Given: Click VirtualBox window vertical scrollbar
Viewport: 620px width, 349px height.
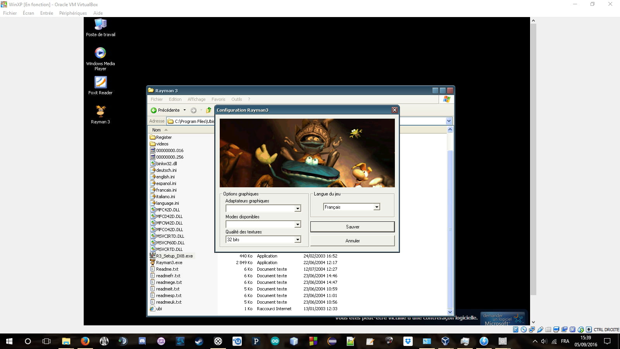Looking at the screenshot, I should click(x=533, y=159).
